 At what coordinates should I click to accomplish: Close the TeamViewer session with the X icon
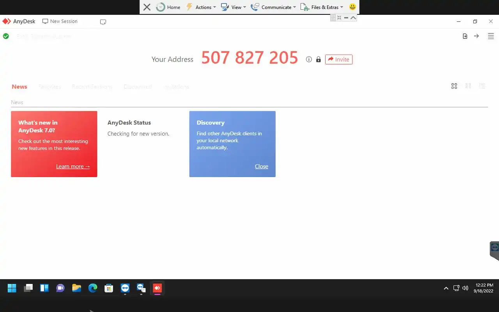point(147,7)
